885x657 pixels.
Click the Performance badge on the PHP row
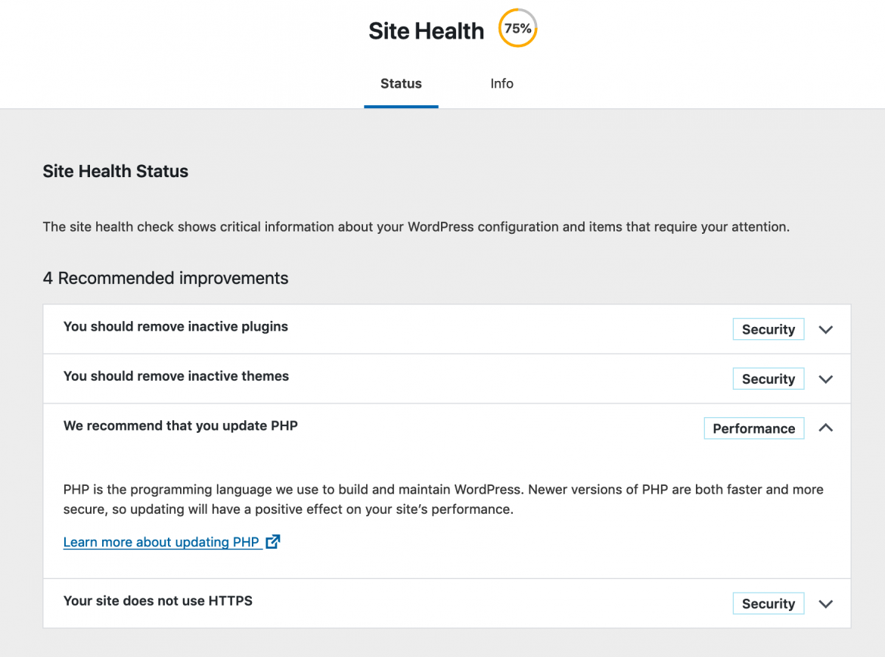pyautogui.click(x=753, y=428)
